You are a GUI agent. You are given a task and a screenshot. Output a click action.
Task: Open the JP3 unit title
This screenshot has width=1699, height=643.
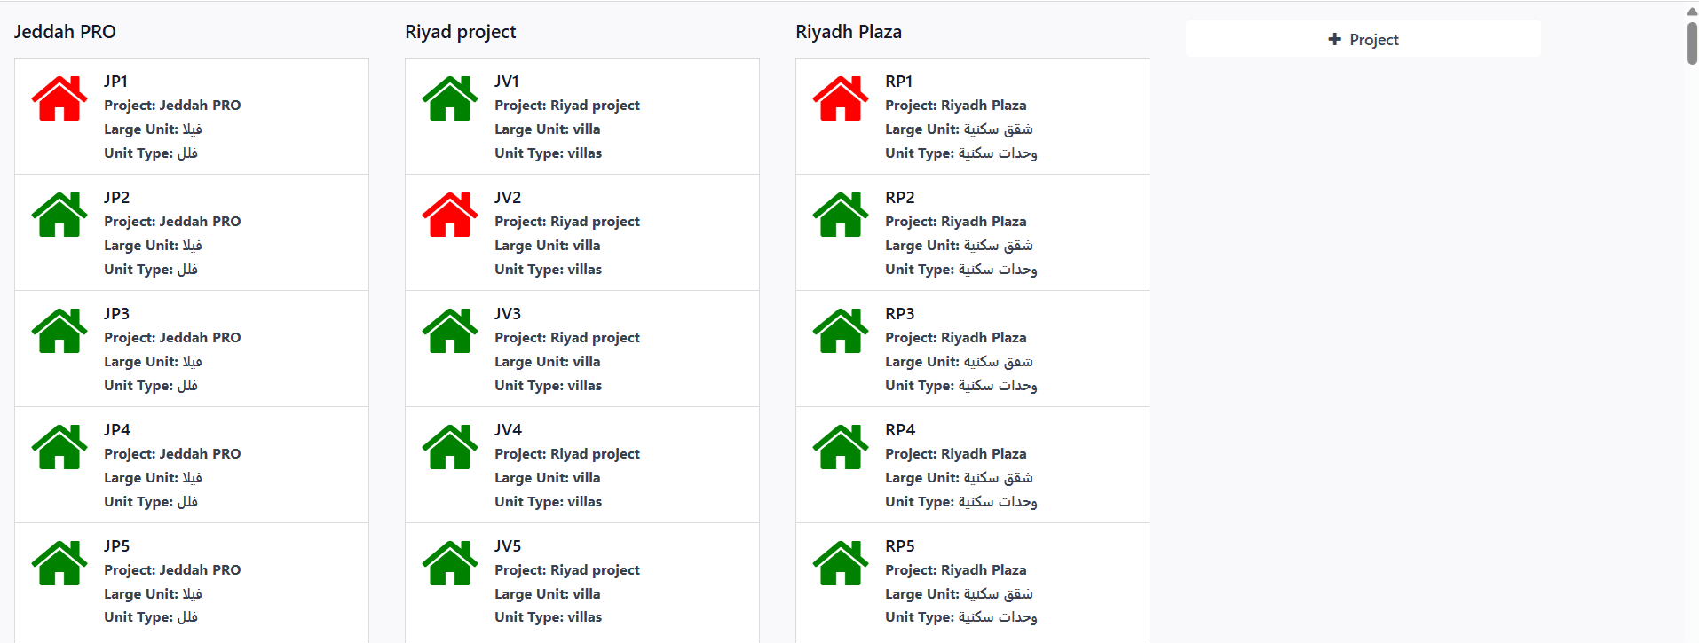[x=116, y=313]
